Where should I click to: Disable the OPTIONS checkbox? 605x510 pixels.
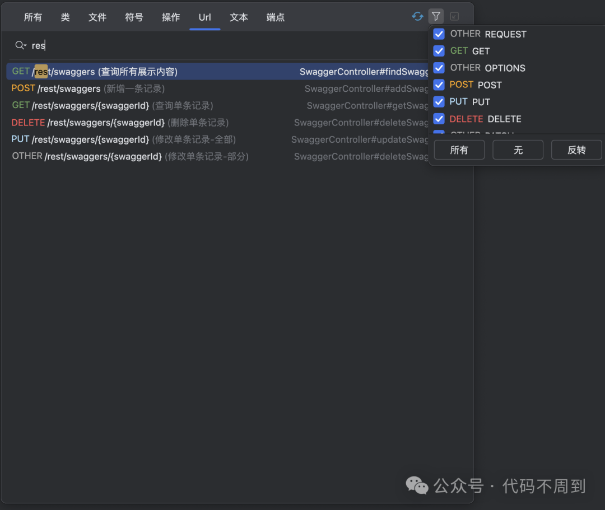tap(439, 68)
